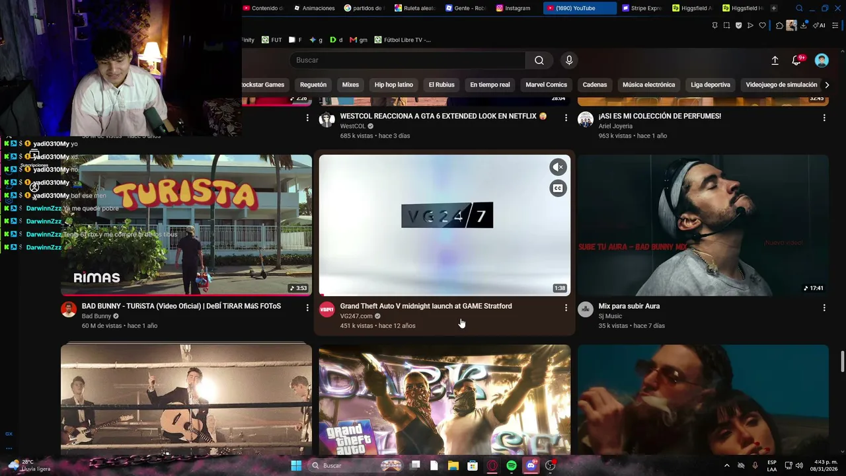Viewport: 846px width, 476px height.
Task: Open the browser main menu icon
Action: coord(835,25)
